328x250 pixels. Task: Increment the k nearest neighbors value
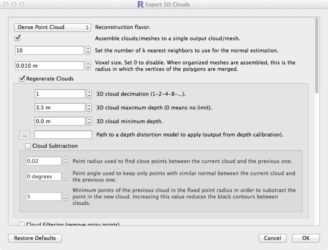88,49
